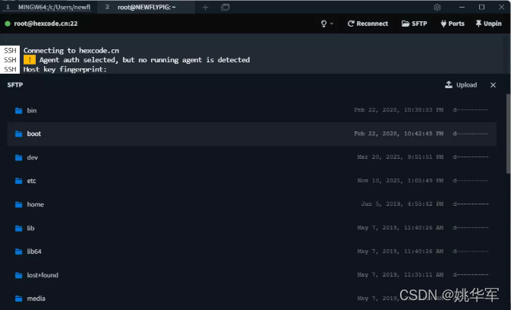Open the SFTP panel button
Image resolution: width=511 pixels, height=310 pixels.
(x=415, y=24)
